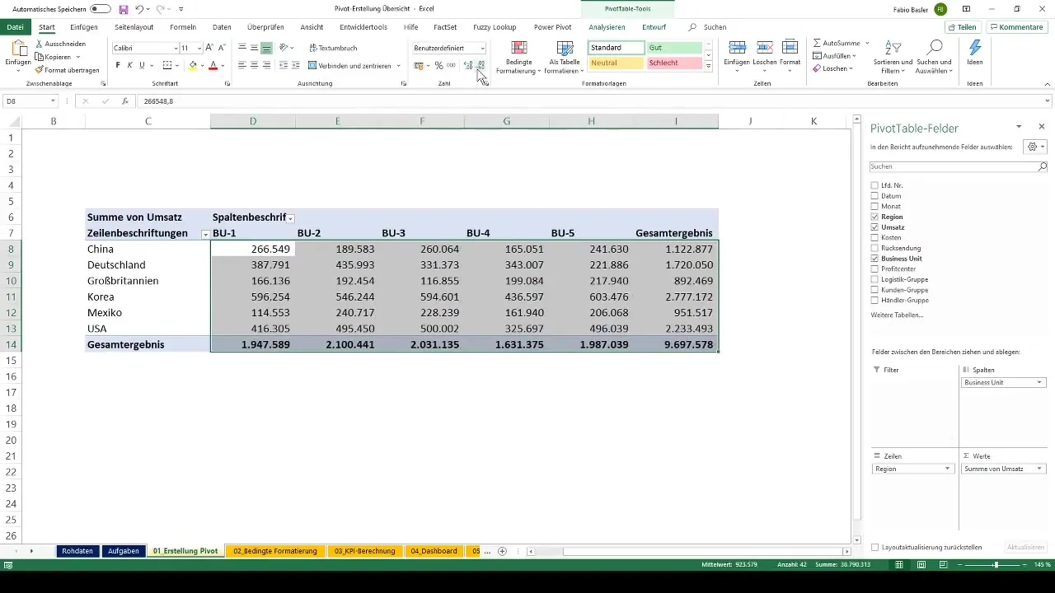Click the Format übertragen brush
The image size is (1055, 593).
tap(40, 70)
